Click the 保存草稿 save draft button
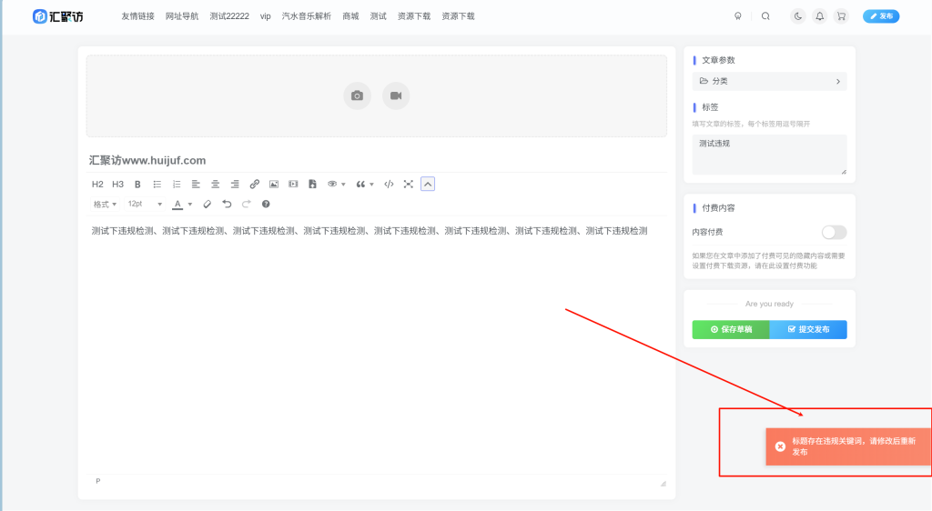 pyautogui.click(x=731, y=329)
